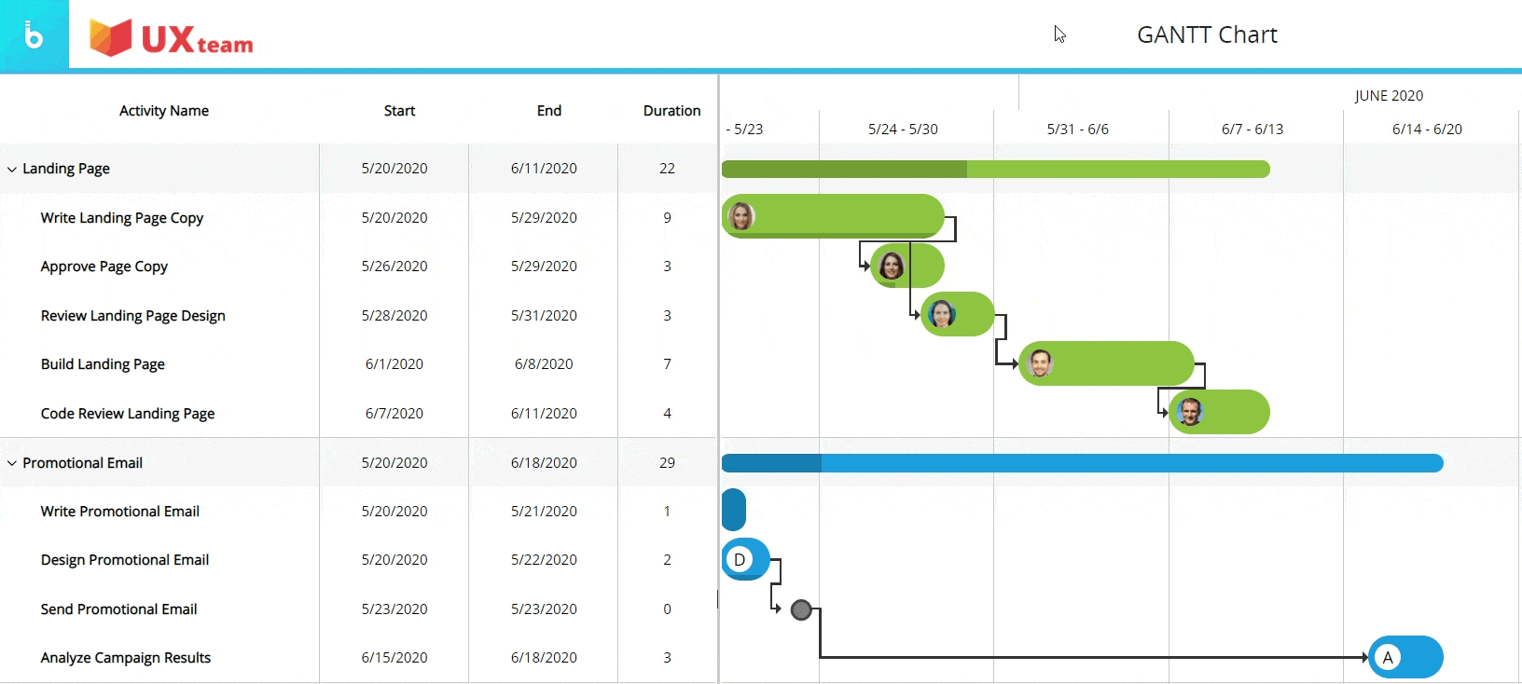Viewport: 1522px width, 684px height.
Task: Click the Send Promotional Email milestone marker
Action: tap(801, 610)
